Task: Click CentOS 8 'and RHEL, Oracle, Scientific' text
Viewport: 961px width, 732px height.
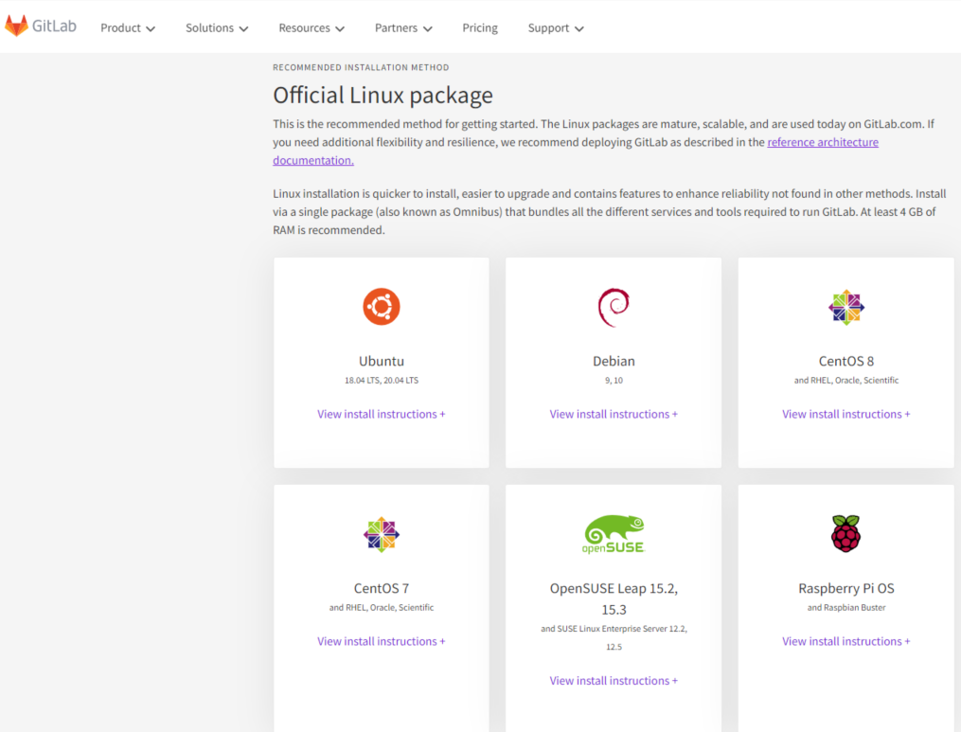Action: 845,380
